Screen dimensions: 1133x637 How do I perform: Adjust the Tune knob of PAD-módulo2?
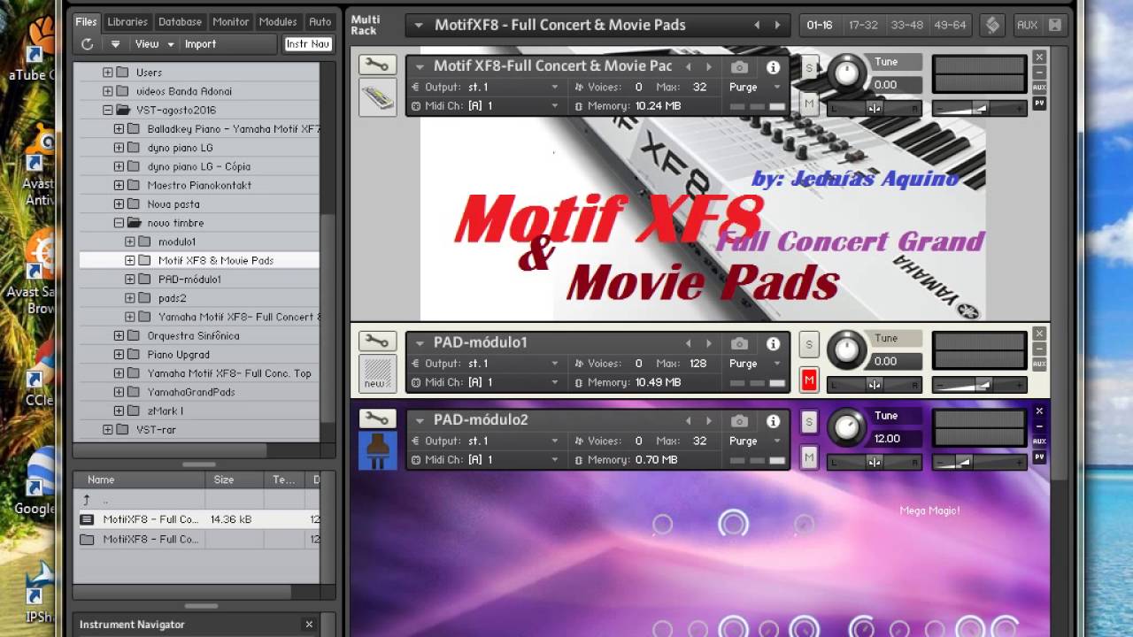point(847,427)
